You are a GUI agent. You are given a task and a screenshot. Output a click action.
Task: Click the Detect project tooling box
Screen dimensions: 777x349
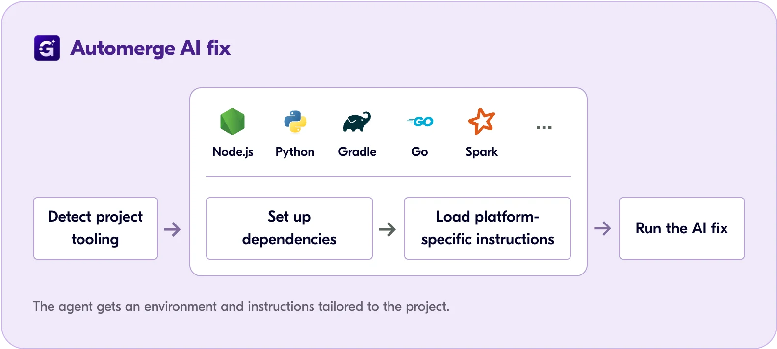coord(96,228)
